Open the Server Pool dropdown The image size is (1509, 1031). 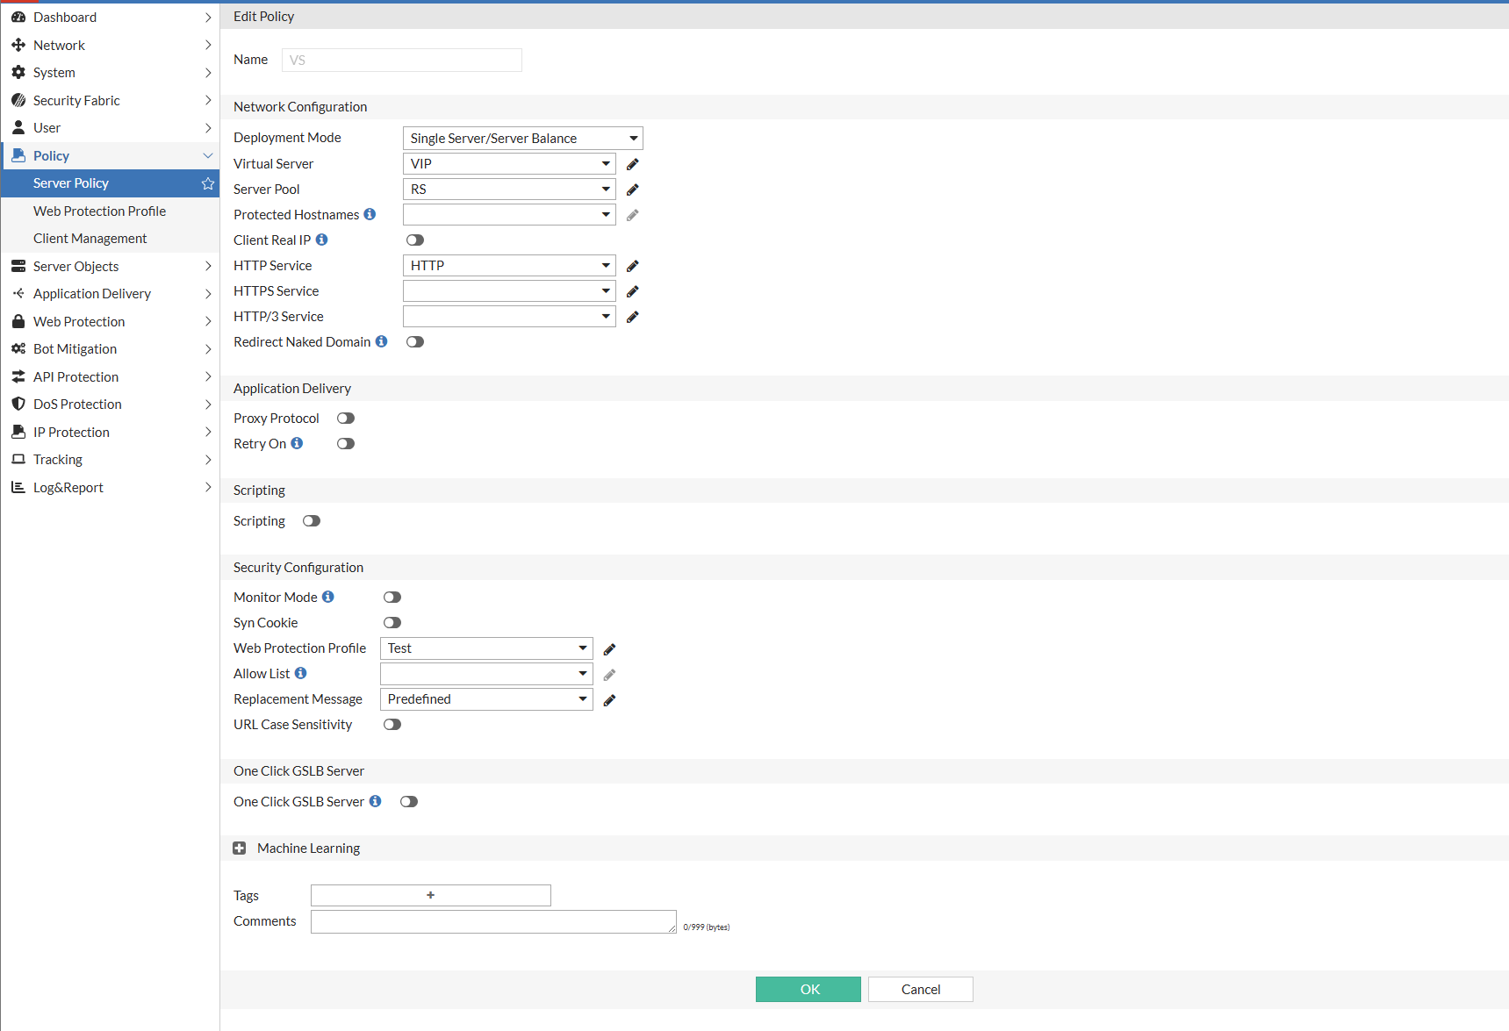click(509, 190)
